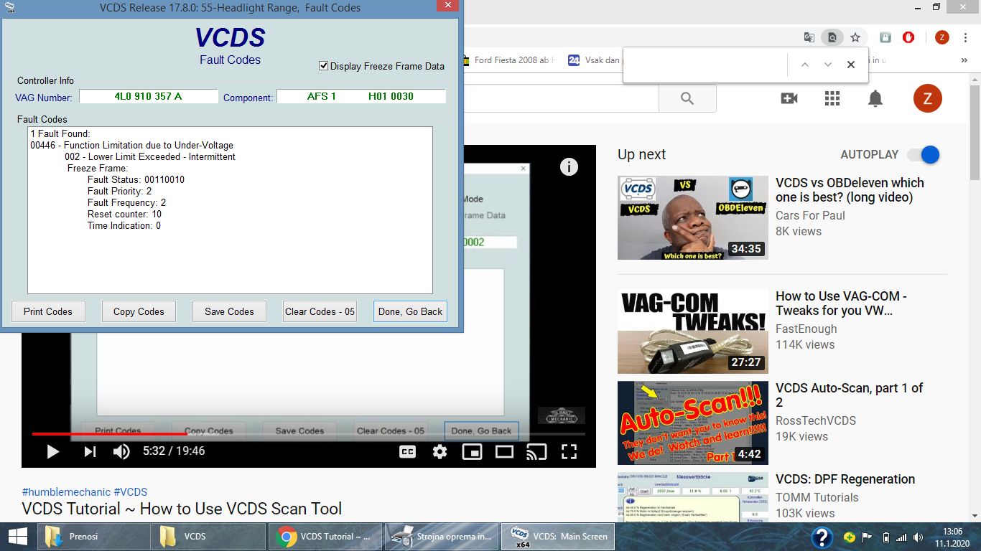
Task: Click Done, Go Back in VCDS
Action: click(x=410, y=311)
